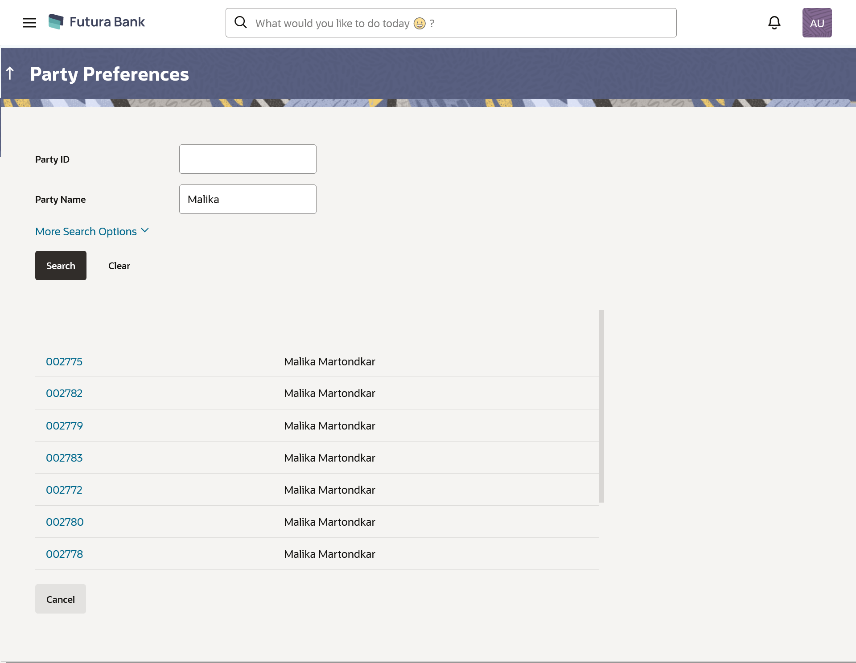Viewport: 856px width, 663px height.
Task: Select party ID 002779
Action: (x=64, y=426)
